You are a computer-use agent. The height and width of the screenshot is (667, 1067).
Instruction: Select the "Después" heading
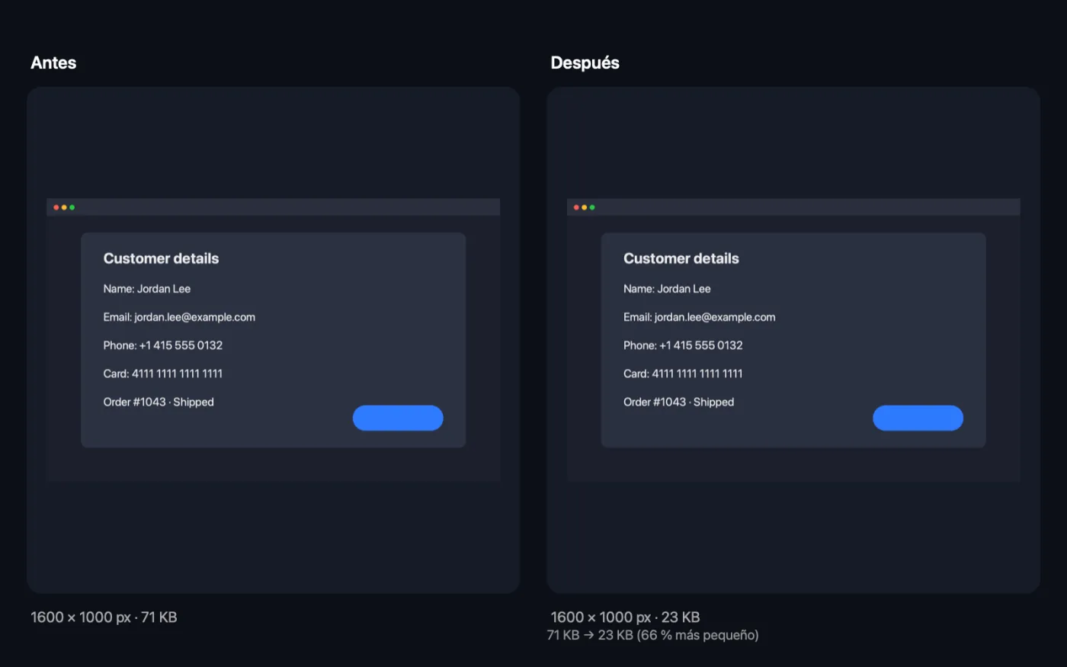pos(585,63)
